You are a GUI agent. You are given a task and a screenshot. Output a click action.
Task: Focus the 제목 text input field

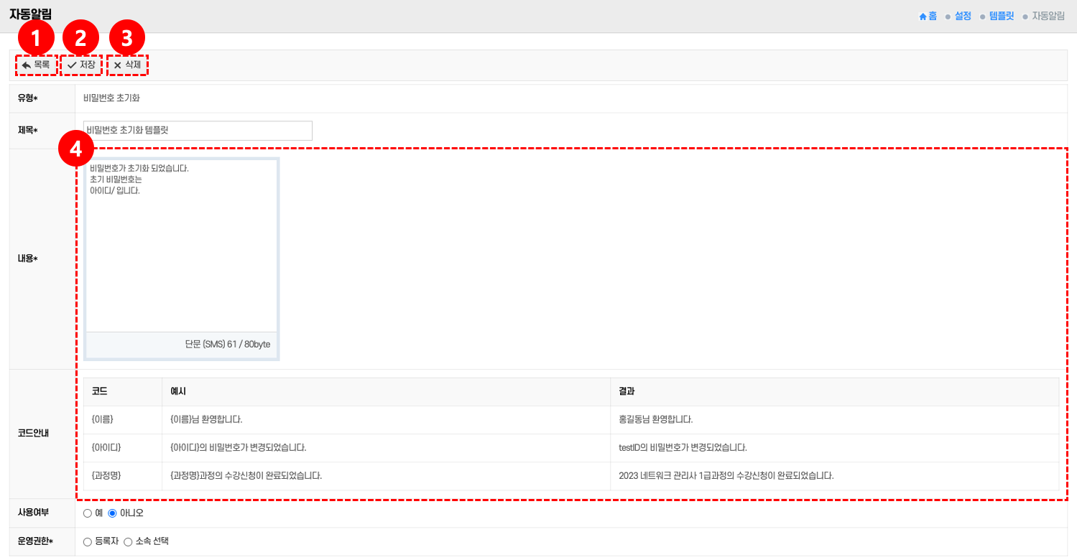coord(198,131)
